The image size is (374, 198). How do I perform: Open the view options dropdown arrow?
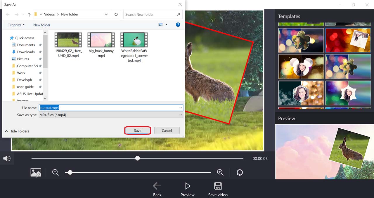click(166, 25)
